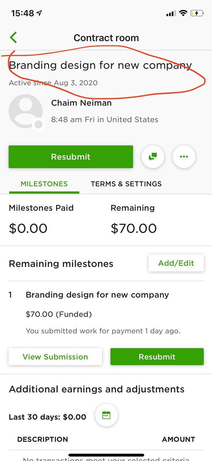Select milestone 1 Branding design for new company
This screenshot has height=461, width=212.
pyautogui.click(x=97, y=295)
